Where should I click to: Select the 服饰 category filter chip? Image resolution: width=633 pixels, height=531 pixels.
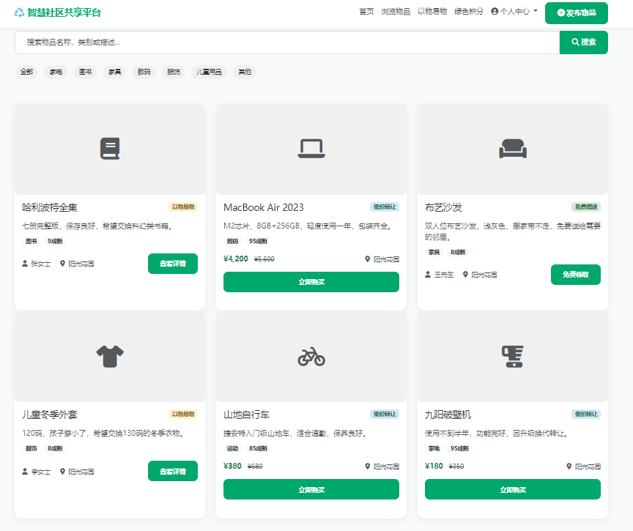[x=174, y=72]
